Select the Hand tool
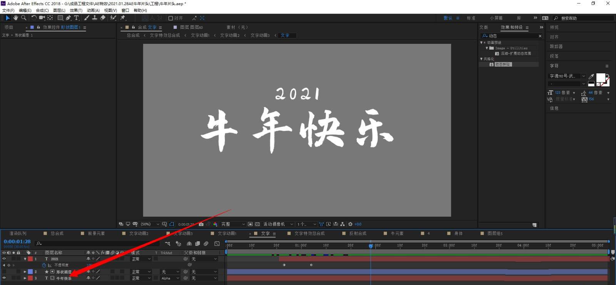Viewport: 616px width, 285px height. [x=16, y=18]
